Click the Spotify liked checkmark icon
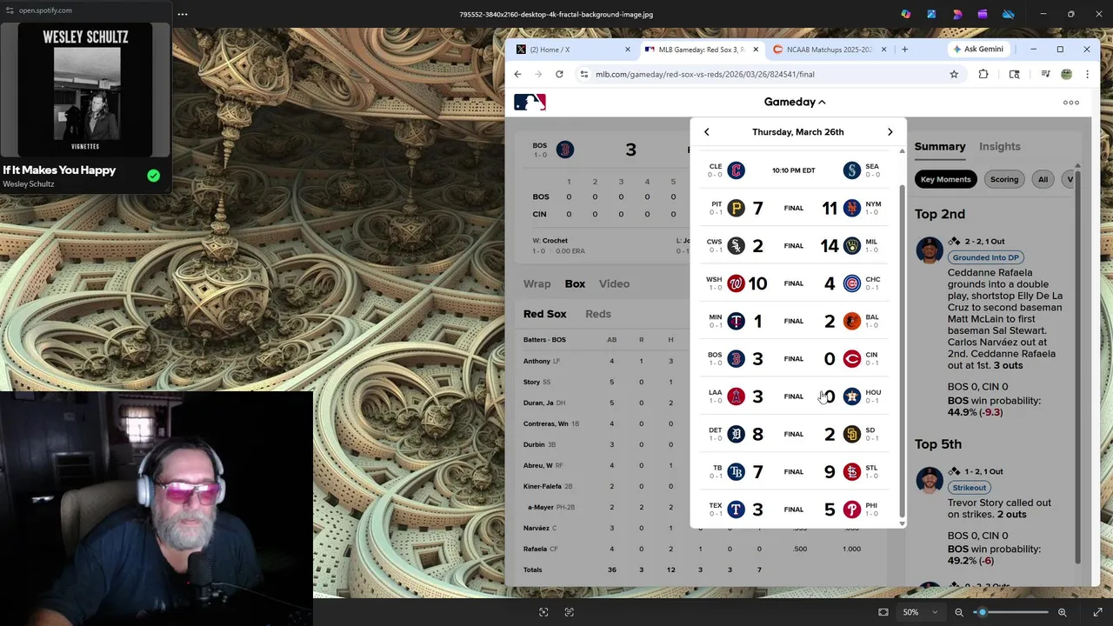This screenshot has height=626, width=1113. coord(154,176)
